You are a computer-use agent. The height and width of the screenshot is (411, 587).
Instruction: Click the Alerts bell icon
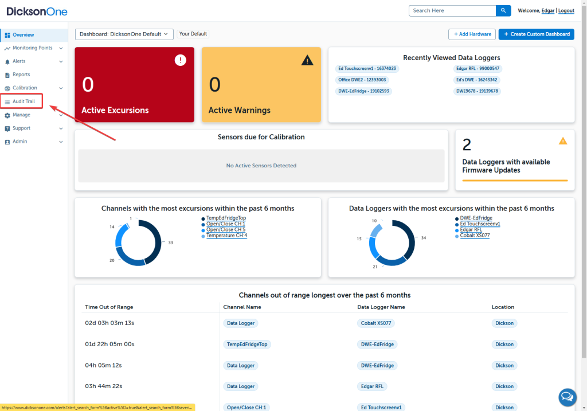(7, 61)
